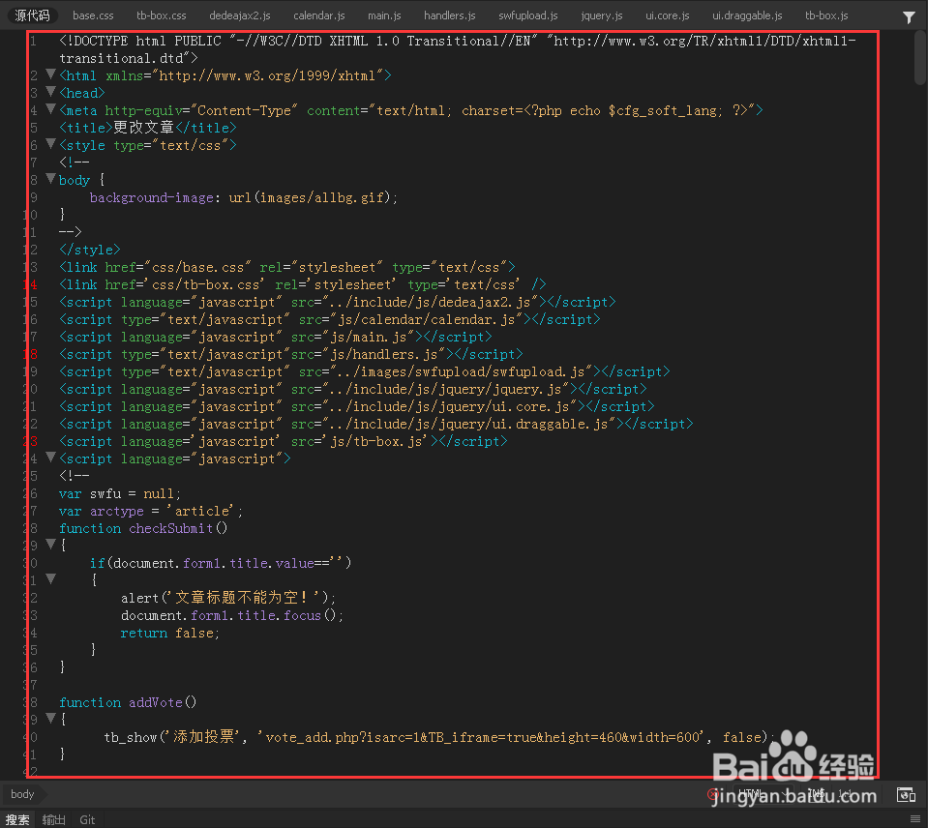This screenshot has height=828, width=928.
Task: Collapse the style block on line 6
Action: tap(51, 143)
